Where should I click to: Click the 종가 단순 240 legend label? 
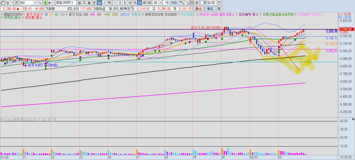point(78,14)
